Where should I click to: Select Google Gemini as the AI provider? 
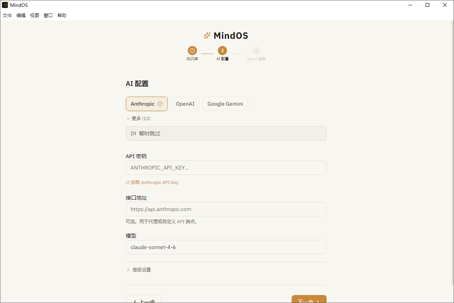[x=225, y=103]
